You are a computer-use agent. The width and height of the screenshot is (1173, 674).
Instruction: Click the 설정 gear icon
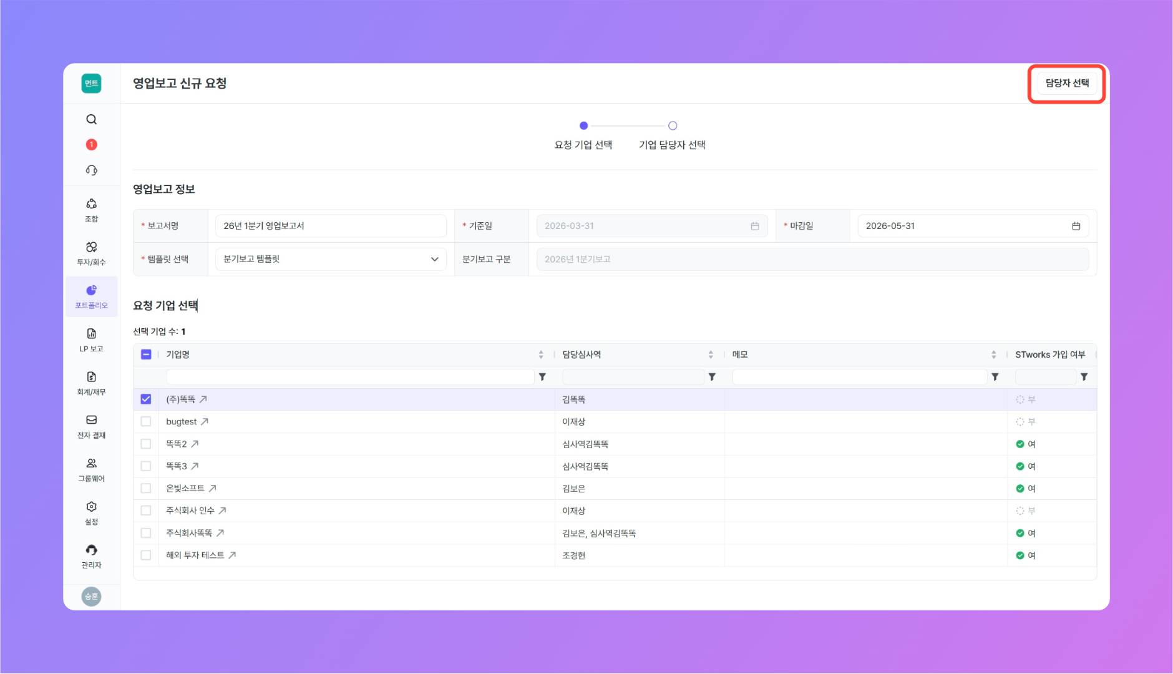[91, 507]
